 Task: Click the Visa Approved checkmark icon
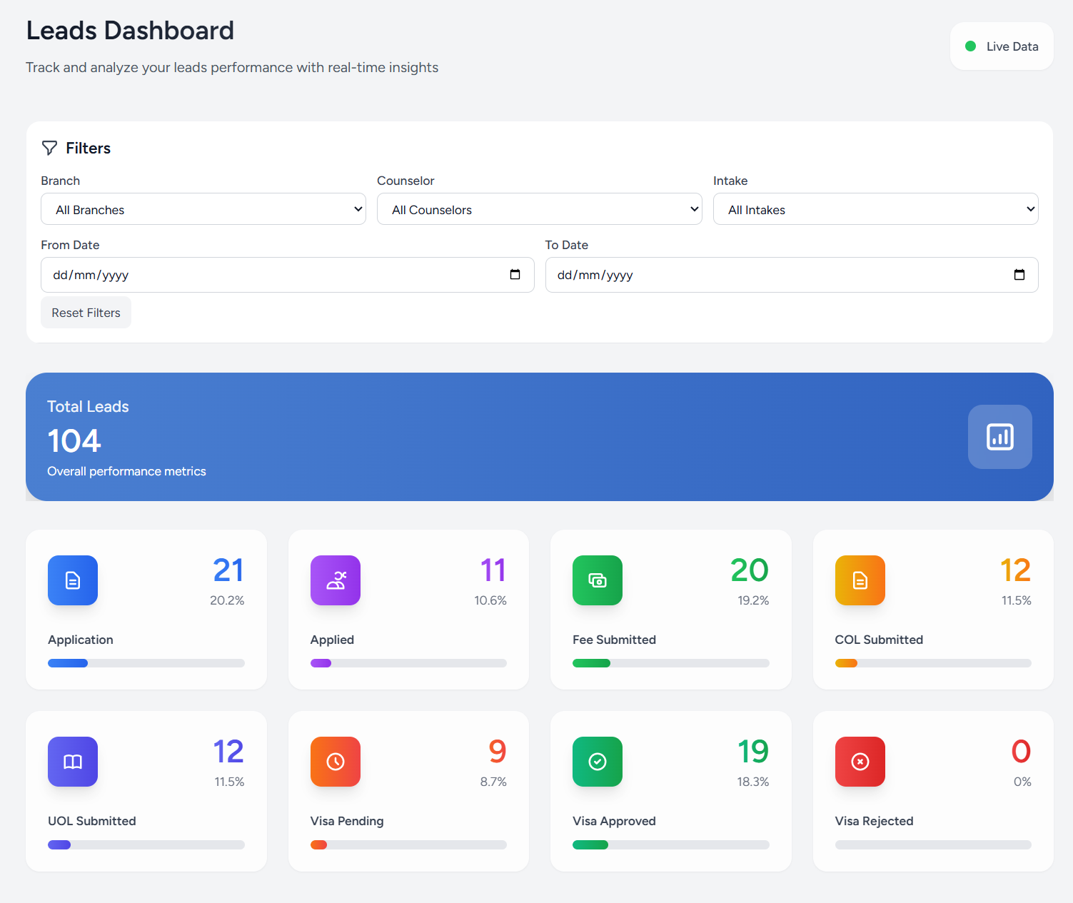coord(597,762)
